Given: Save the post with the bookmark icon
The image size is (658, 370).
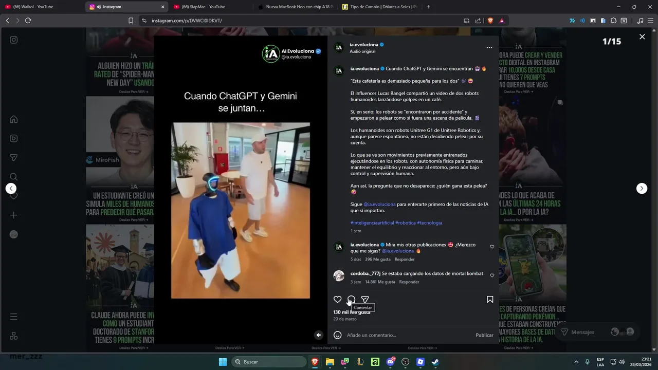Looking at the screenshot, I should (490, 300).
